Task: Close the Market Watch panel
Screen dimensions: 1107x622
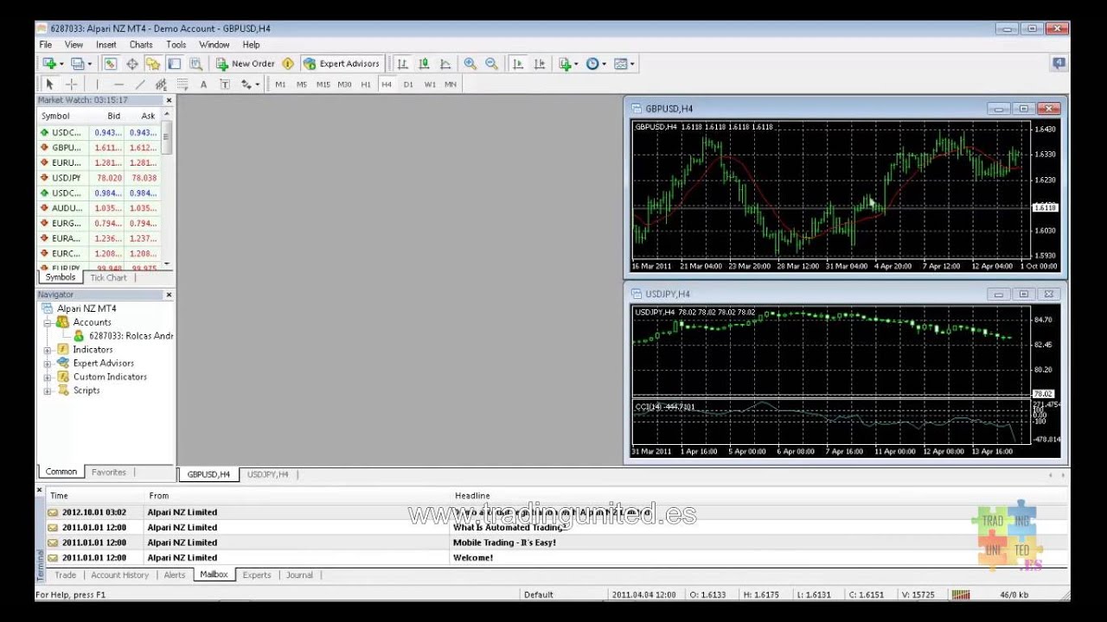Action: [x=169, y=100]
